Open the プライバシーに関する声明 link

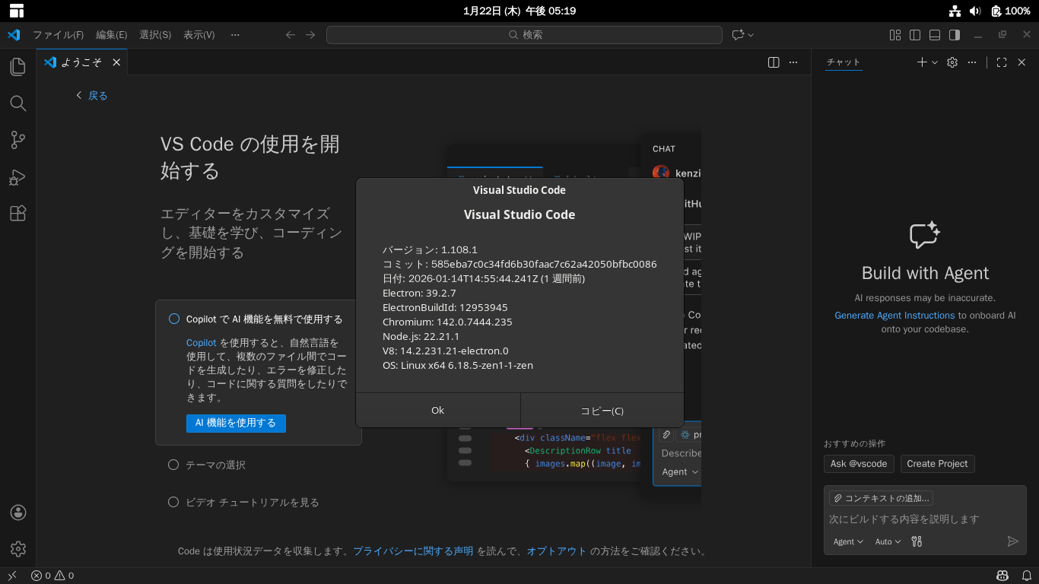coord(413,551)
